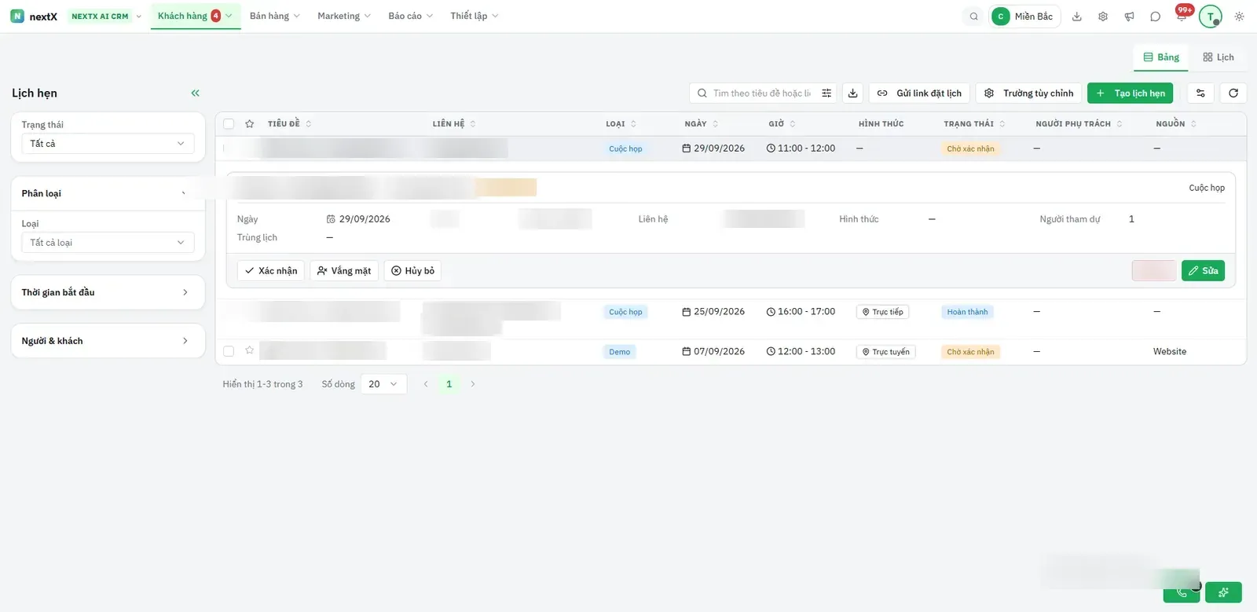Open the 'Tất cả loại' dropdown
The width and height of the screenshot is (1257, 612).
tap(108, 243)
